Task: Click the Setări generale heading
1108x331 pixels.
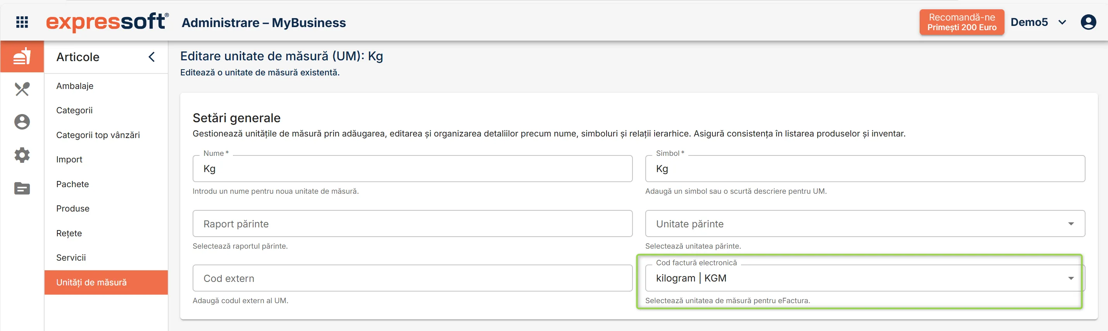Action: (x=236, y=118)
